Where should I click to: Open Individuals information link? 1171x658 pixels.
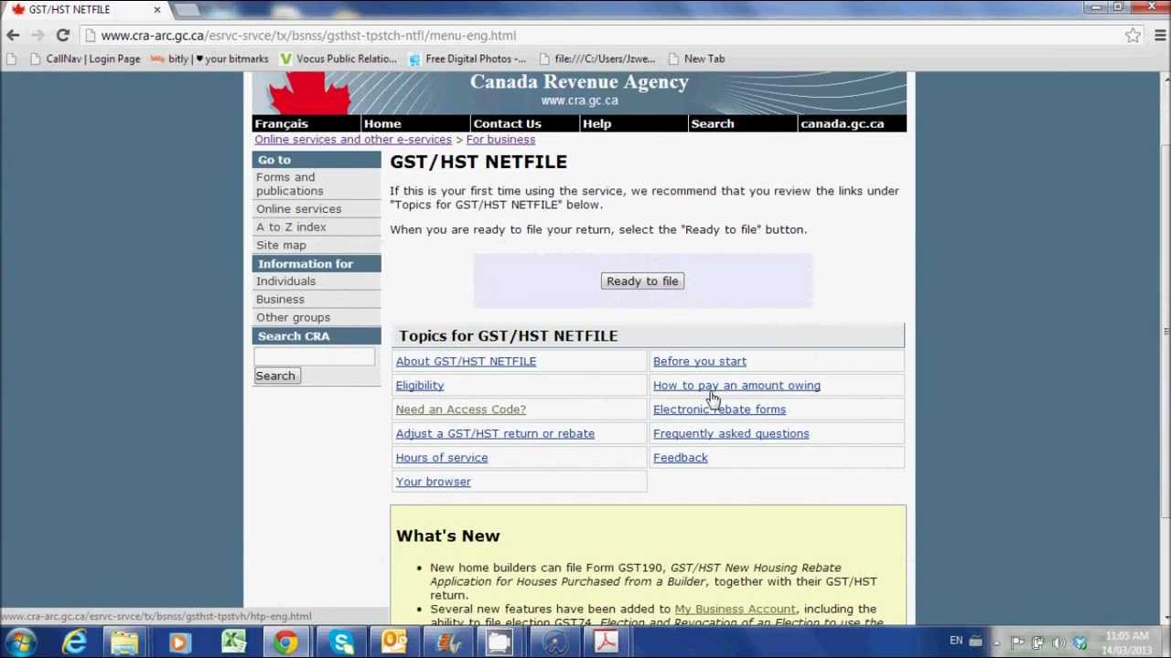285,281
